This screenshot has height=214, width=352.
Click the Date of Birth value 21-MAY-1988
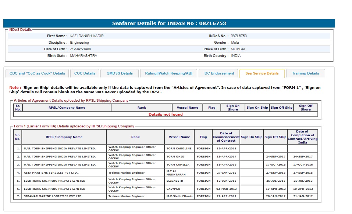pyautogui.click(x=81, y=49)
